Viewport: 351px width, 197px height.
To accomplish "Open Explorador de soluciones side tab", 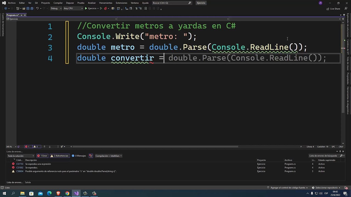I will coord(348,25).
